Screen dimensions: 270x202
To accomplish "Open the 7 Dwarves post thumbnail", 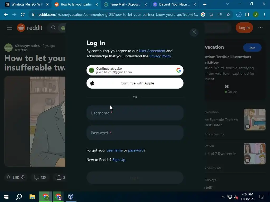I will 254,154.
